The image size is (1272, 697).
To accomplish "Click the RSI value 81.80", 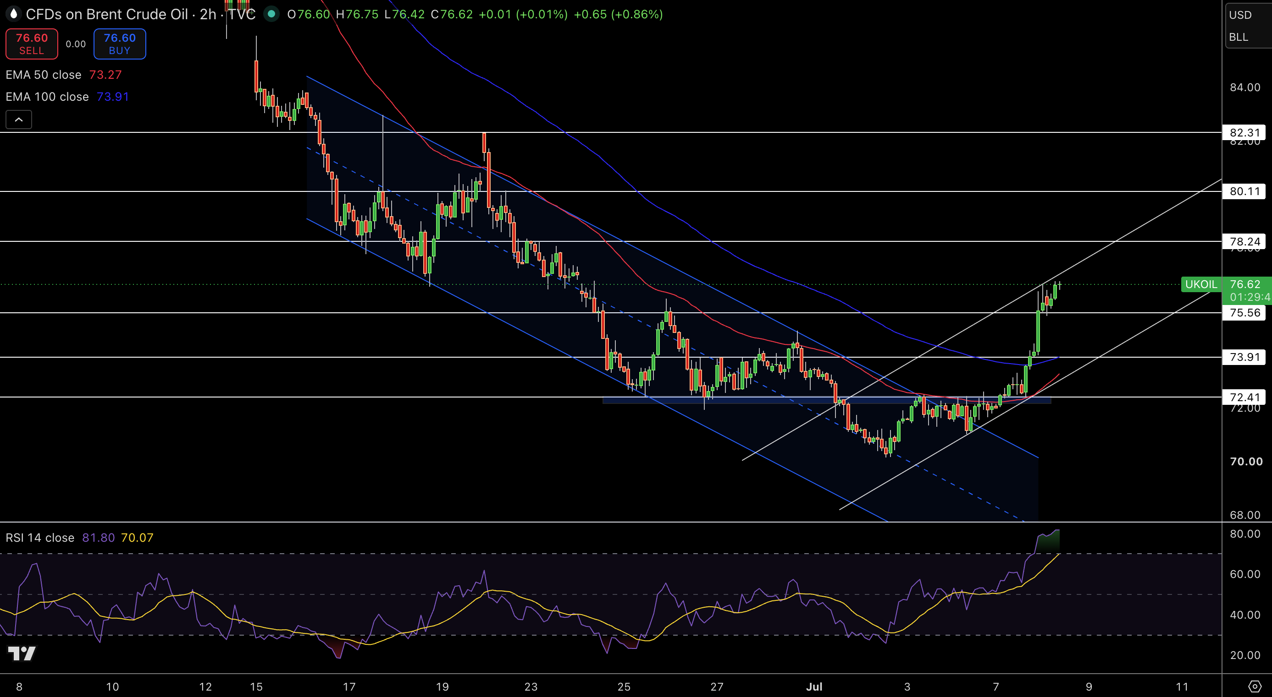I will (x=98, y=538).
